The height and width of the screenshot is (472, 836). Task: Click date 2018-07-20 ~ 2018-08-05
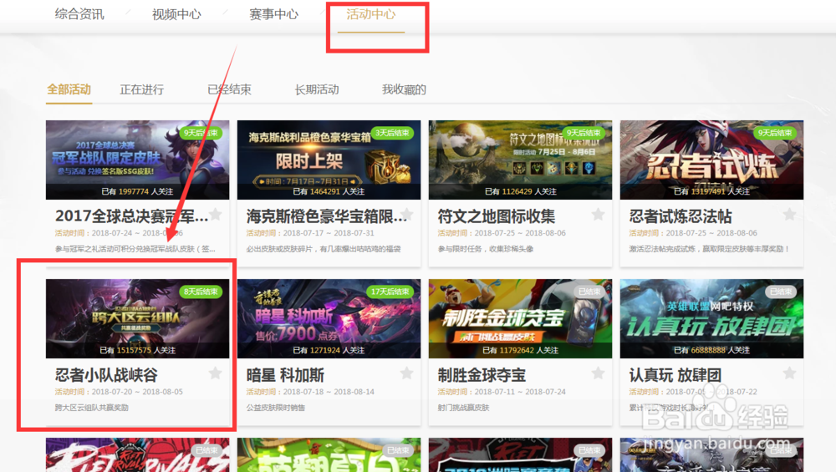point(137,392)
